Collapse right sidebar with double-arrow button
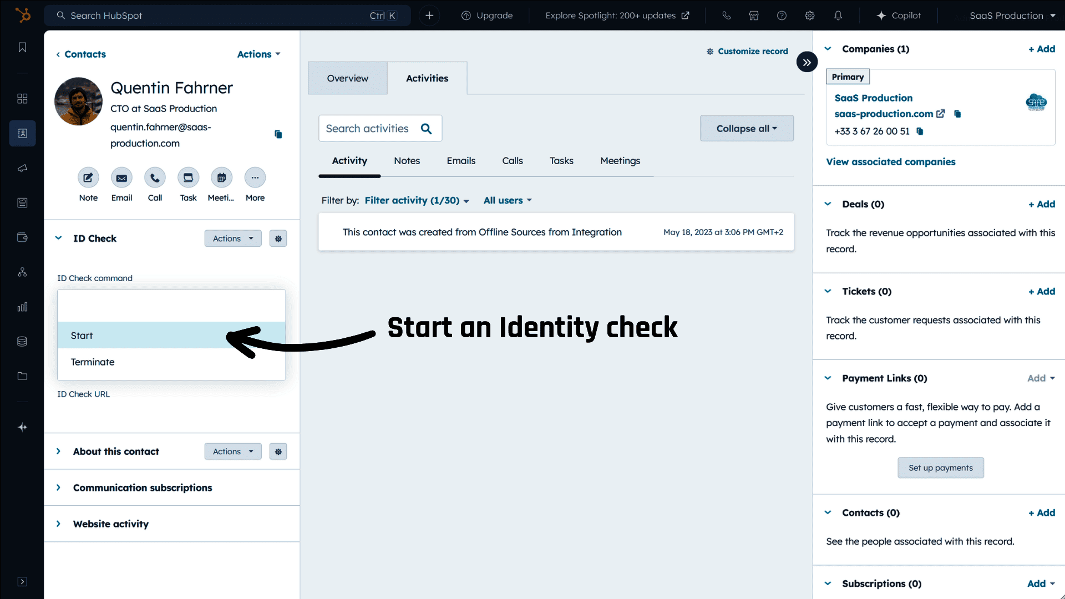 807,62
